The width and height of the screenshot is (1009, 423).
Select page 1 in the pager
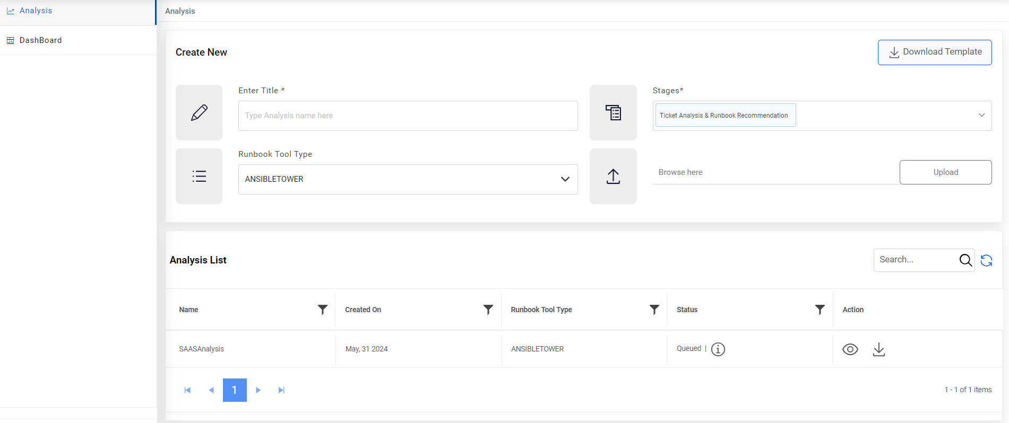(x=235, y=390)
